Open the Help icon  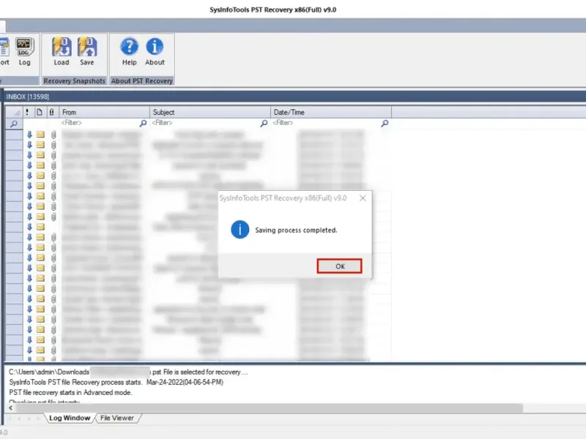[x=130, y=52]
